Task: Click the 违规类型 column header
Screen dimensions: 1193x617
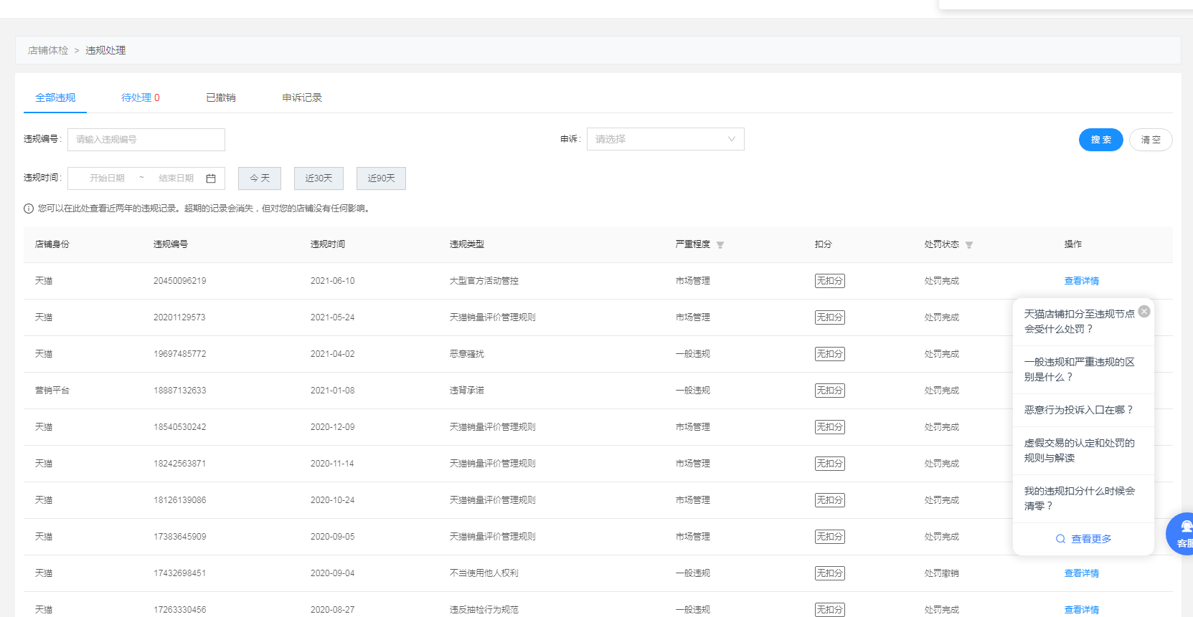Action: 466,244
